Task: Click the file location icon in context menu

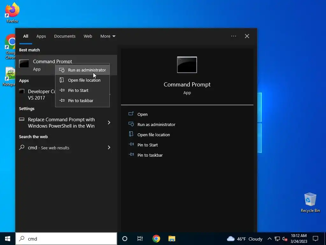Action: (62, 80)
